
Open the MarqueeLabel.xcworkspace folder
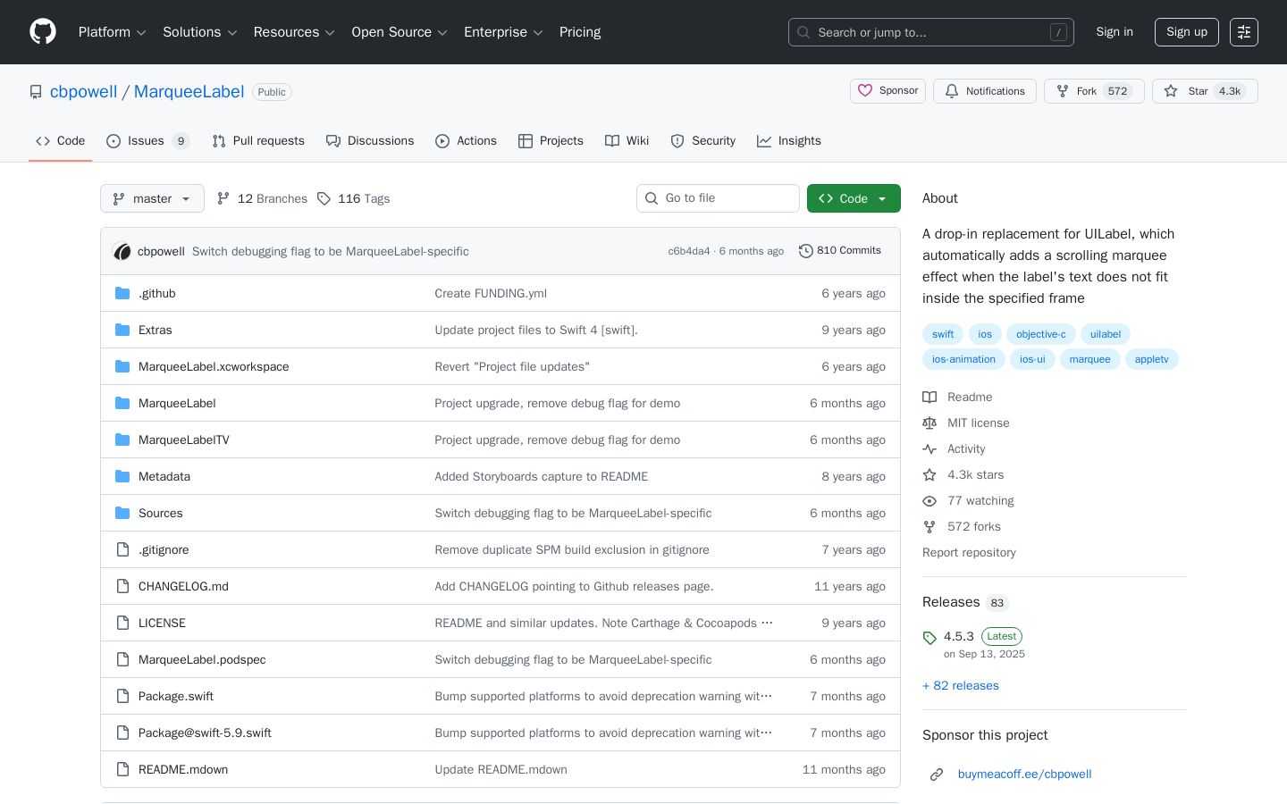tap(214, 367)
